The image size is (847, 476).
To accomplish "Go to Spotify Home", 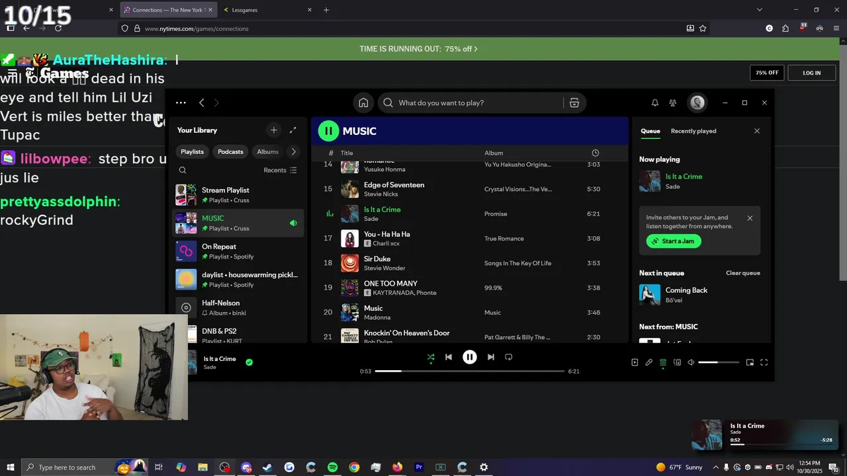I will [x=363, y=102].
